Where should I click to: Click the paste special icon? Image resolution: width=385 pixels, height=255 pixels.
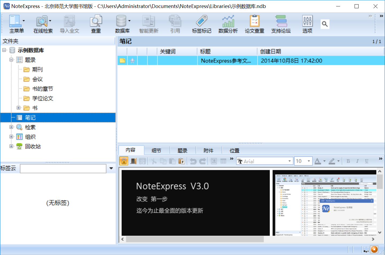(182, 161)
